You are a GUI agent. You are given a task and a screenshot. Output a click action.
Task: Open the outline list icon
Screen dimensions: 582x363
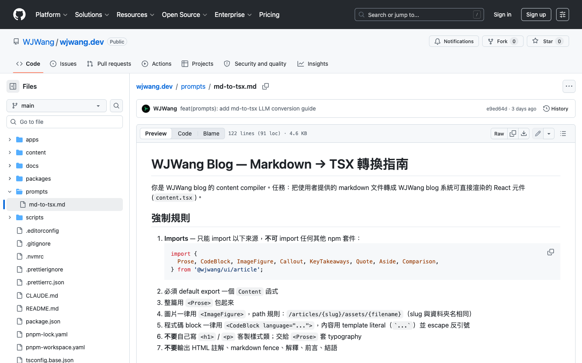[x=563, y=134]
